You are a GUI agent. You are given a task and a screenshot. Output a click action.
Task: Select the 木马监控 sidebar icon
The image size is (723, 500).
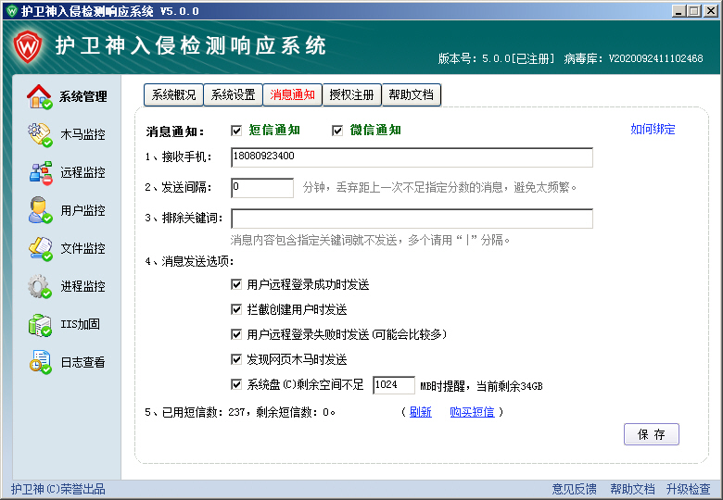tap(40, 134)
